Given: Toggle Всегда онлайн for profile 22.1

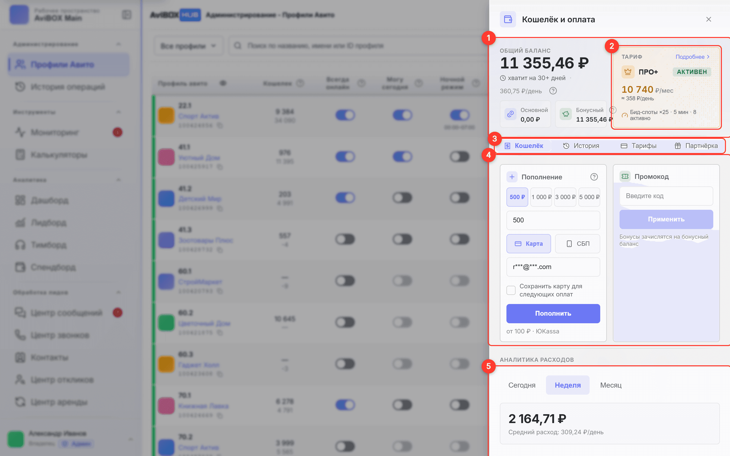Looking at the screenshot, I should [345, 115].
